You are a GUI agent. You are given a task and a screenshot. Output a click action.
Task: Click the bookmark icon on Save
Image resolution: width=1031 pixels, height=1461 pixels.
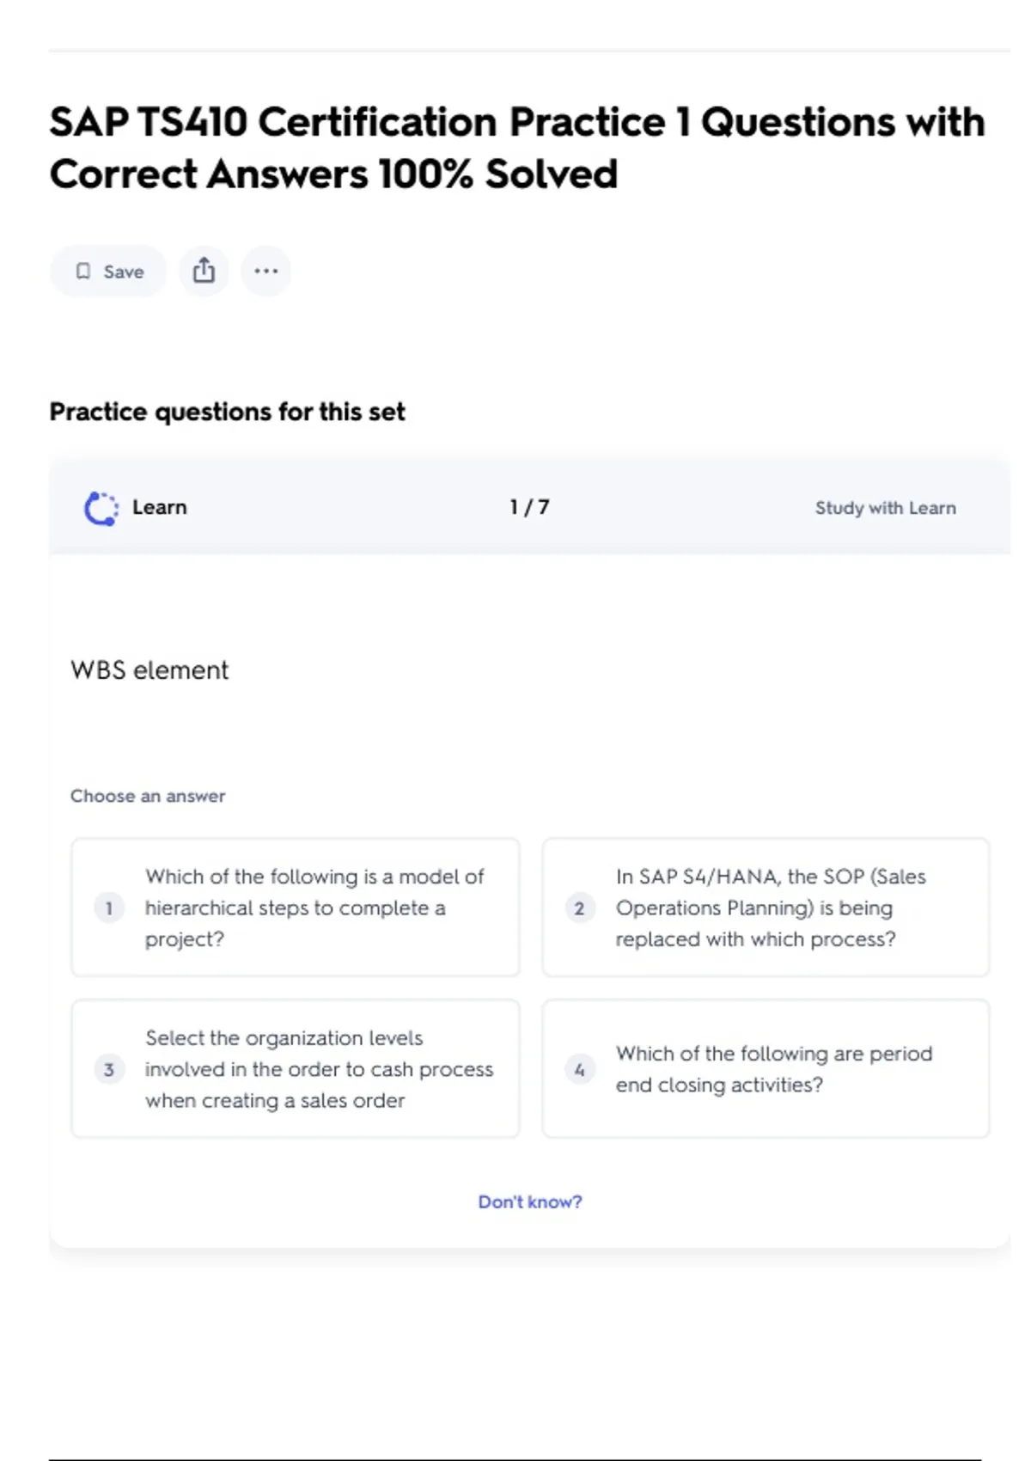(x=83, y=272)
